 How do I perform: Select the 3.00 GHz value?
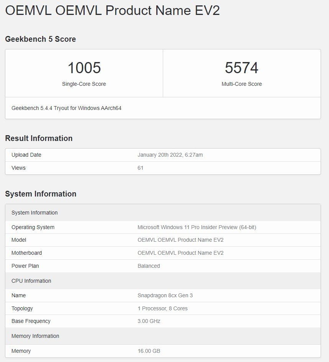point(149,321)
